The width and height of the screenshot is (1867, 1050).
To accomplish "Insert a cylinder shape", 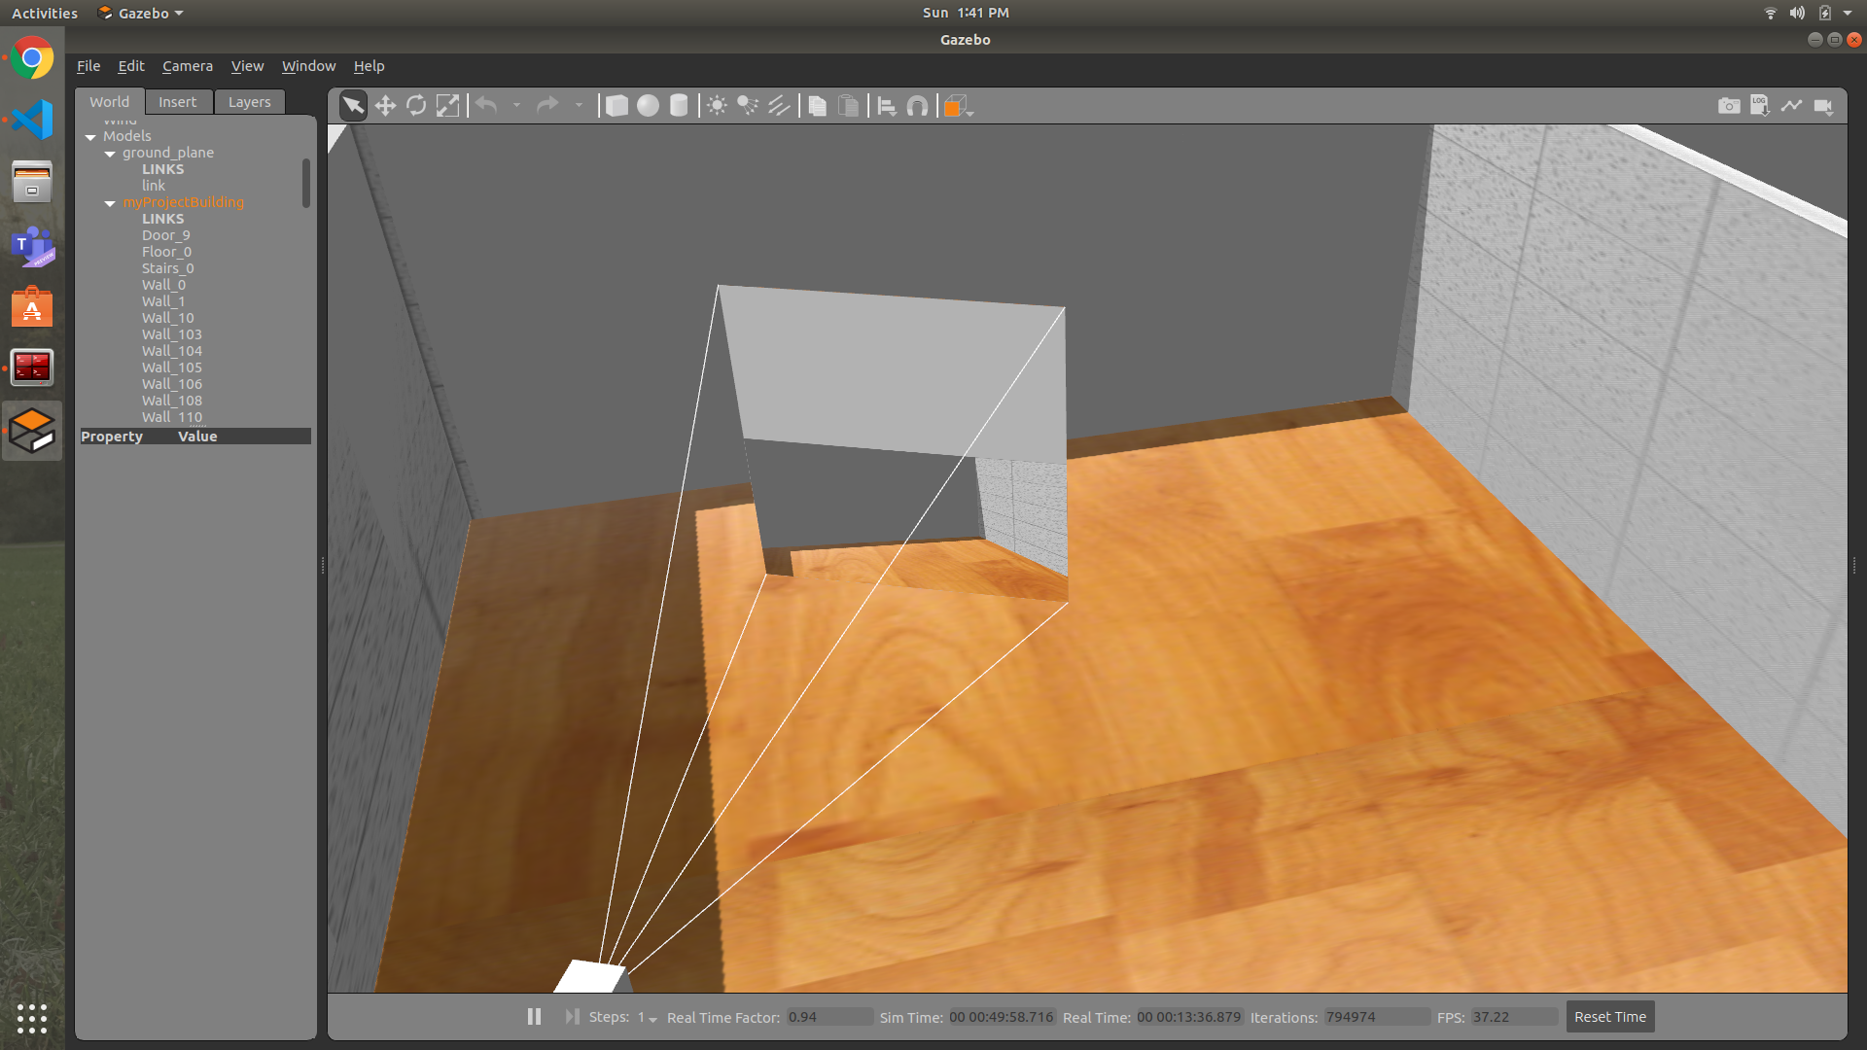I will [x=679, y=106].
